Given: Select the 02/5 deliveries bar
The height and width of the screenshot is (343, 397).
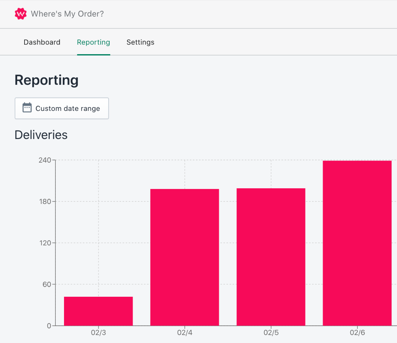Looking at the screenshot, I should [271, 257].
